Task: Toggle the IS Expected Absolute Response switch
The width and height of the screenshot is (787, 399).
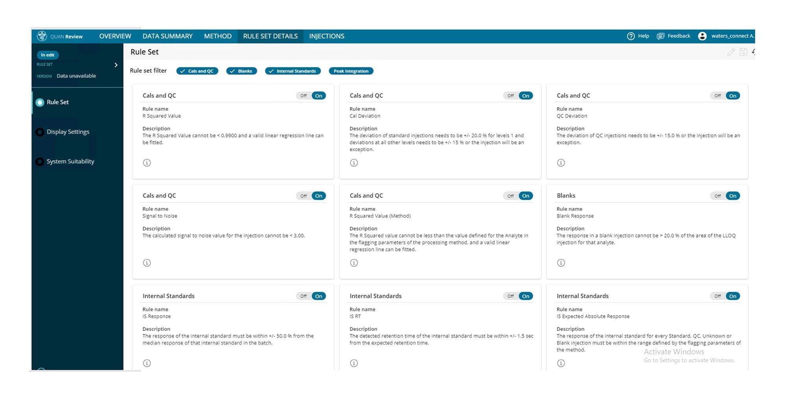Action: pos(725,296)
